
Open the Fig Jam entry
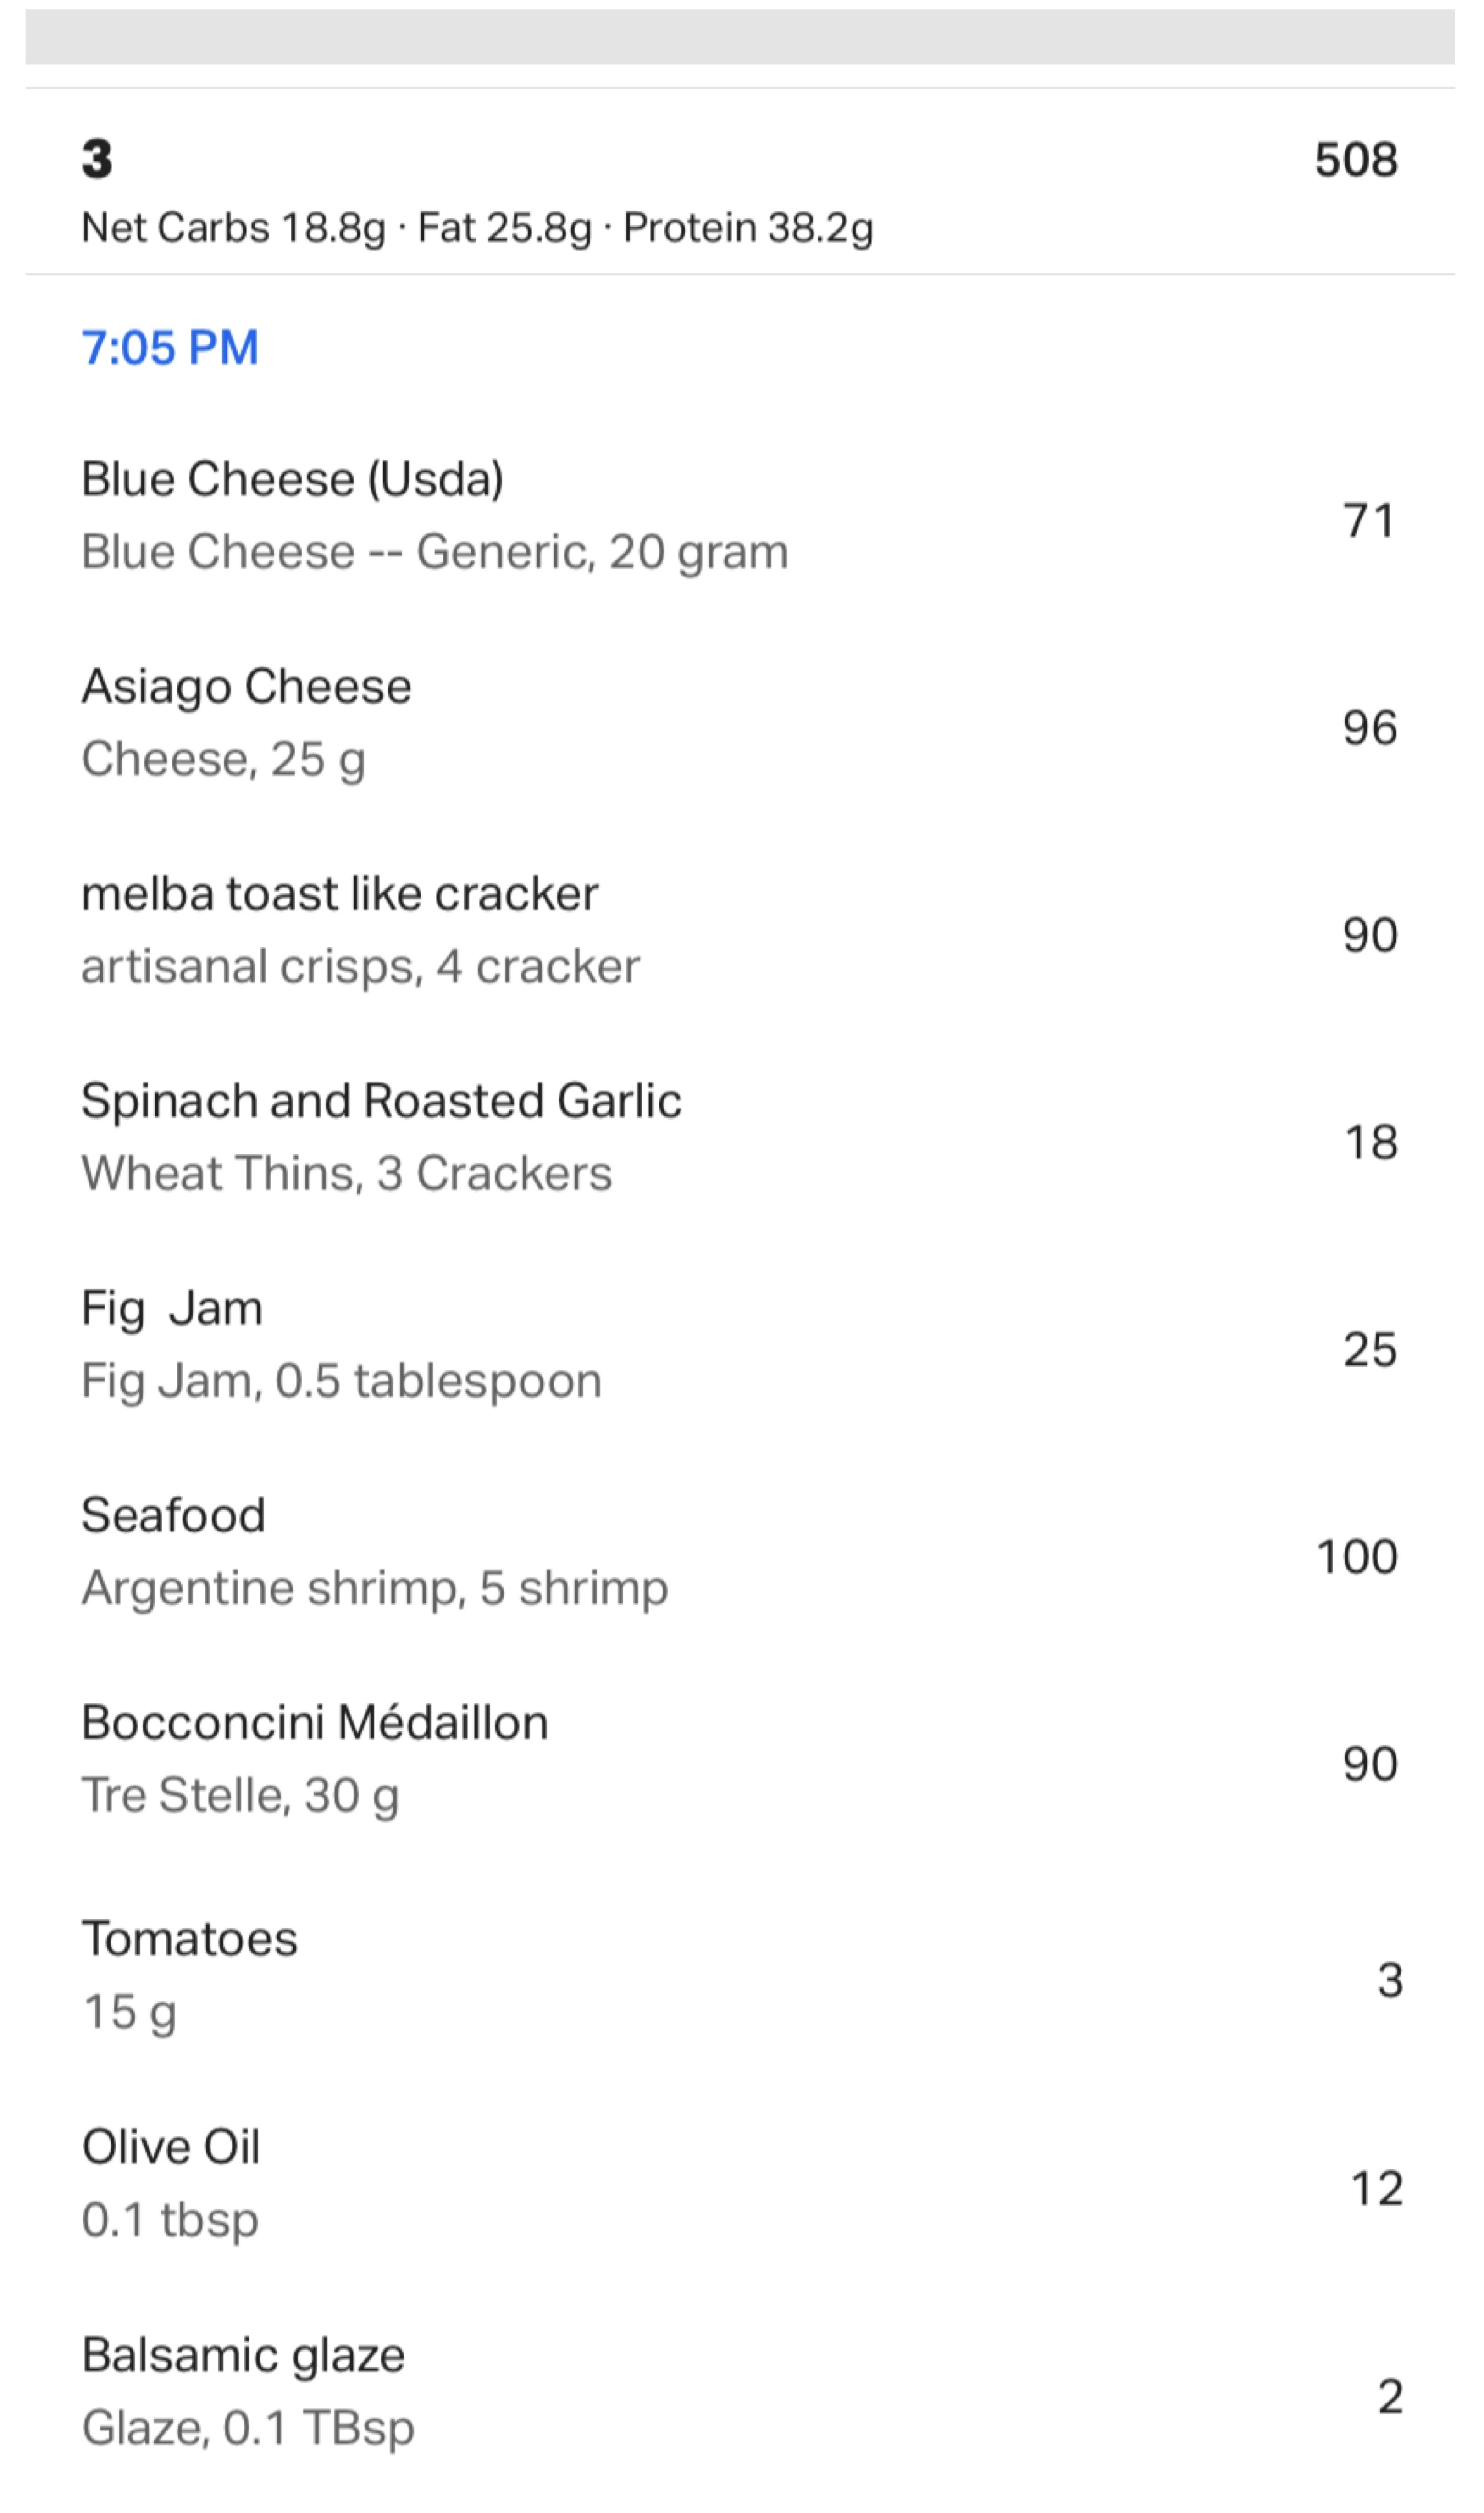click(740, 1344)
